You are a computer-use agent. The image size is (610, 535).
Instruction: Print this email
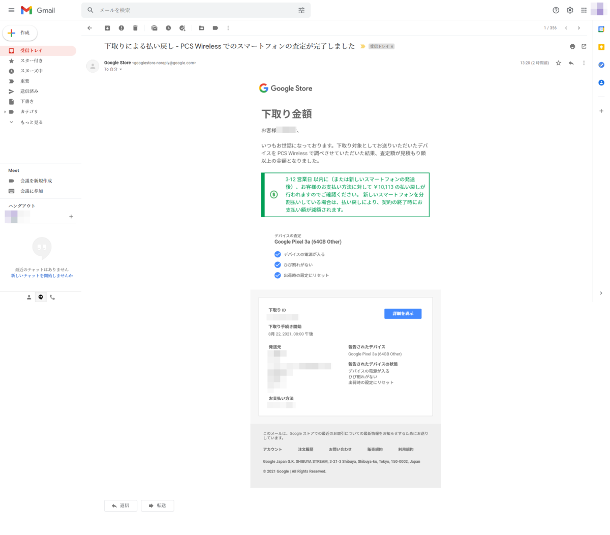(x=572, y=46)
